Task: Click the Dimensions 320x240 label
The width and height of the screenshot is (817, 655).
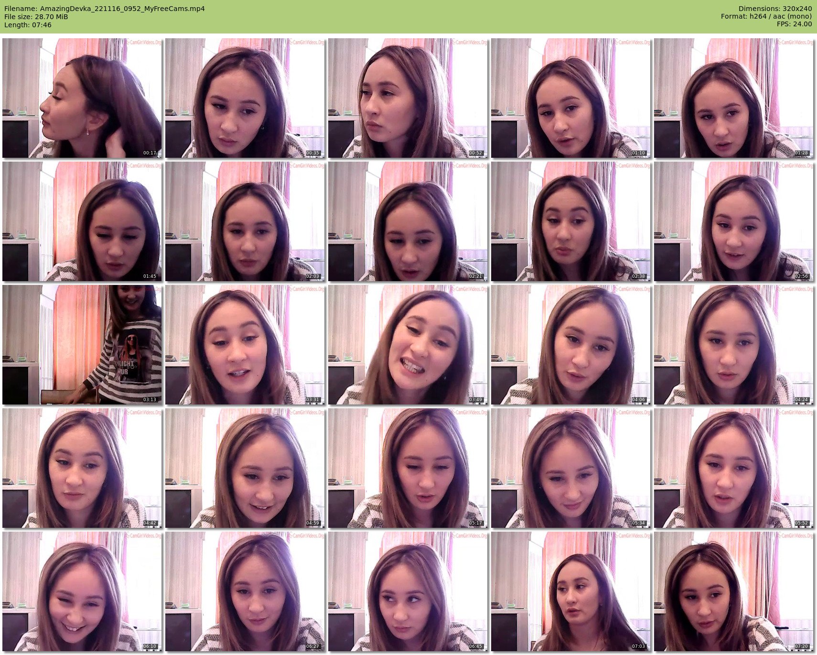Action: 775,9
